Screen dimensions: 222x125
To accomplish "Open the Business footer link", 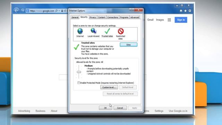I will pyautogui.click(x=40, y=111).
